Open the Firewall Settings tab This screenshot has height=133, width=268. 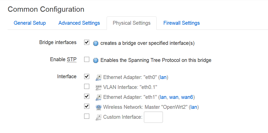(x=182, y=23)
